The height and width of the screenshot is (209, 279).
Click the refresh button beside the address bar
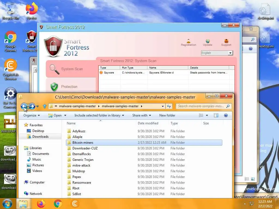[x=169, y=106]
